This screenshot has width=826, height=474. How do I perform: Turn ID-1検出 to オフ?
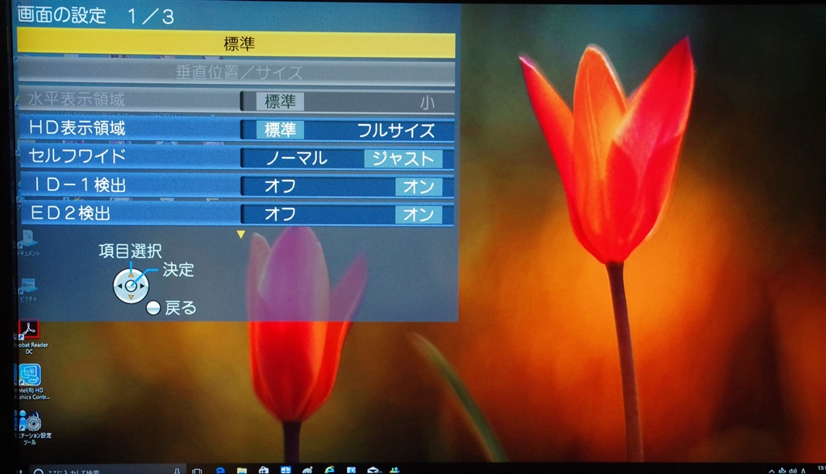280,186
